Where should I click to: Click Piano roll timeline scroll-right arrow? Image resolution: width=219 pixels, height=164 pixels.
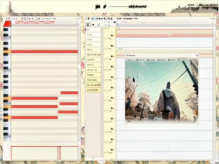[x=77, y=22]
